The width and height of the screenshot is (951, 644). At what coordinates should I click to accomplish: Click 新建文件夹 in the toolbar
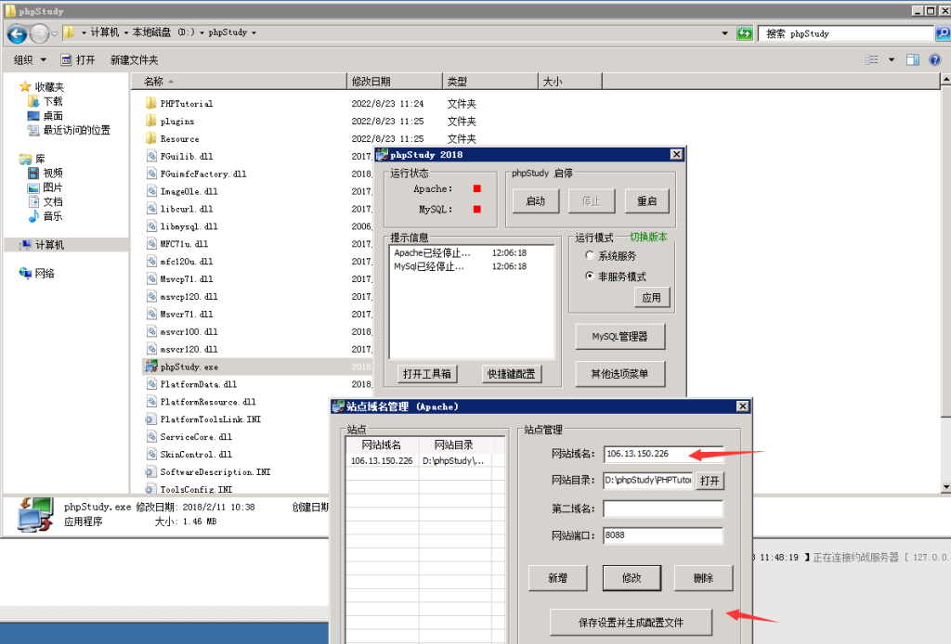pyautogui.click(x=135, y=59)
